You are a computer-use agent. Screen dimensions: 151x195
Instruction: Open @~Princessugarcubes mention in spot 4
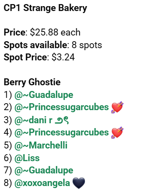62,133
